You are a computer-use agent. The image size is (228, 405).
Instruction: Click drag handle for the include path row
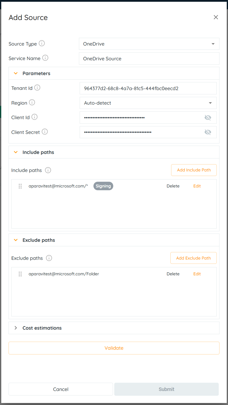pyautogui.click(x=20, y=186)
